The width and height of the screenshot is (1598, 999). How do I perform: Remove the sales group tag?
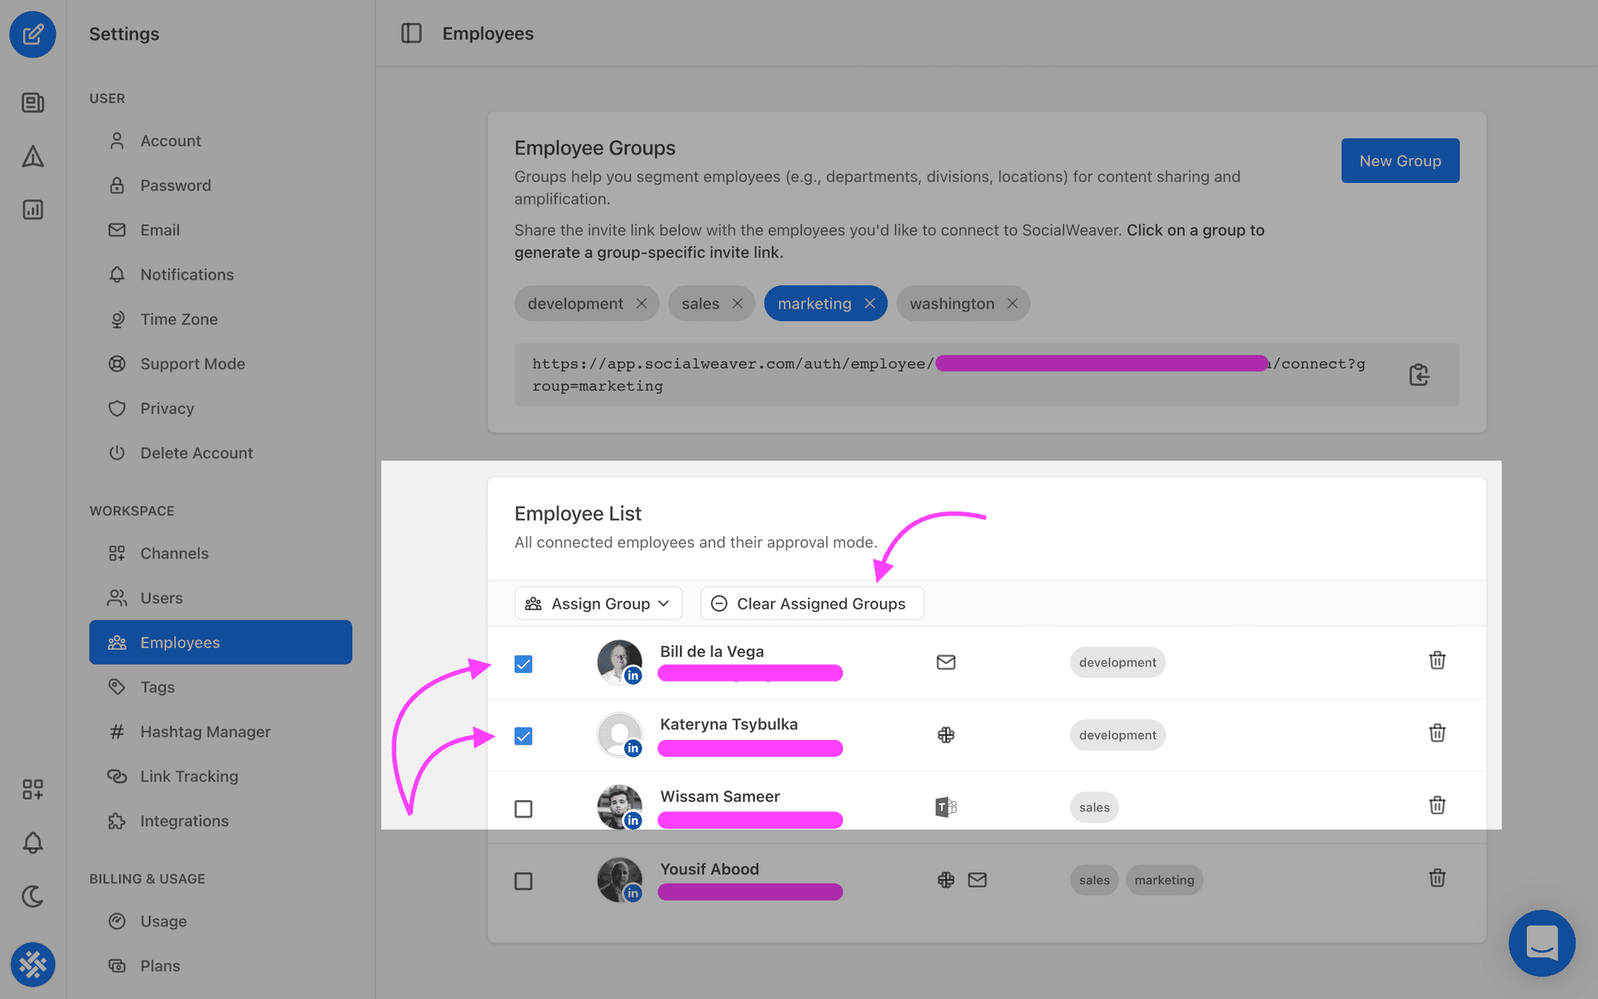(x=737, y=304)
